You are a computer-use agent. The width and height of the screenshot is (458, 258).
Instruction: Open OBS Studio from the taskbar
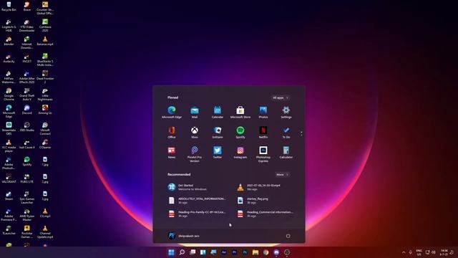click(287, 252)
